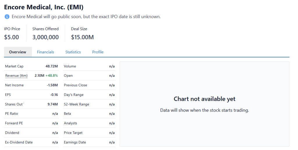Click the $5.00 IPO Price value

[x=12, y=37]
